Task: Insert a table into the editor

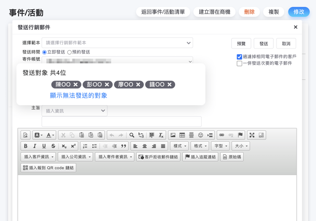Action: (182, 135)
